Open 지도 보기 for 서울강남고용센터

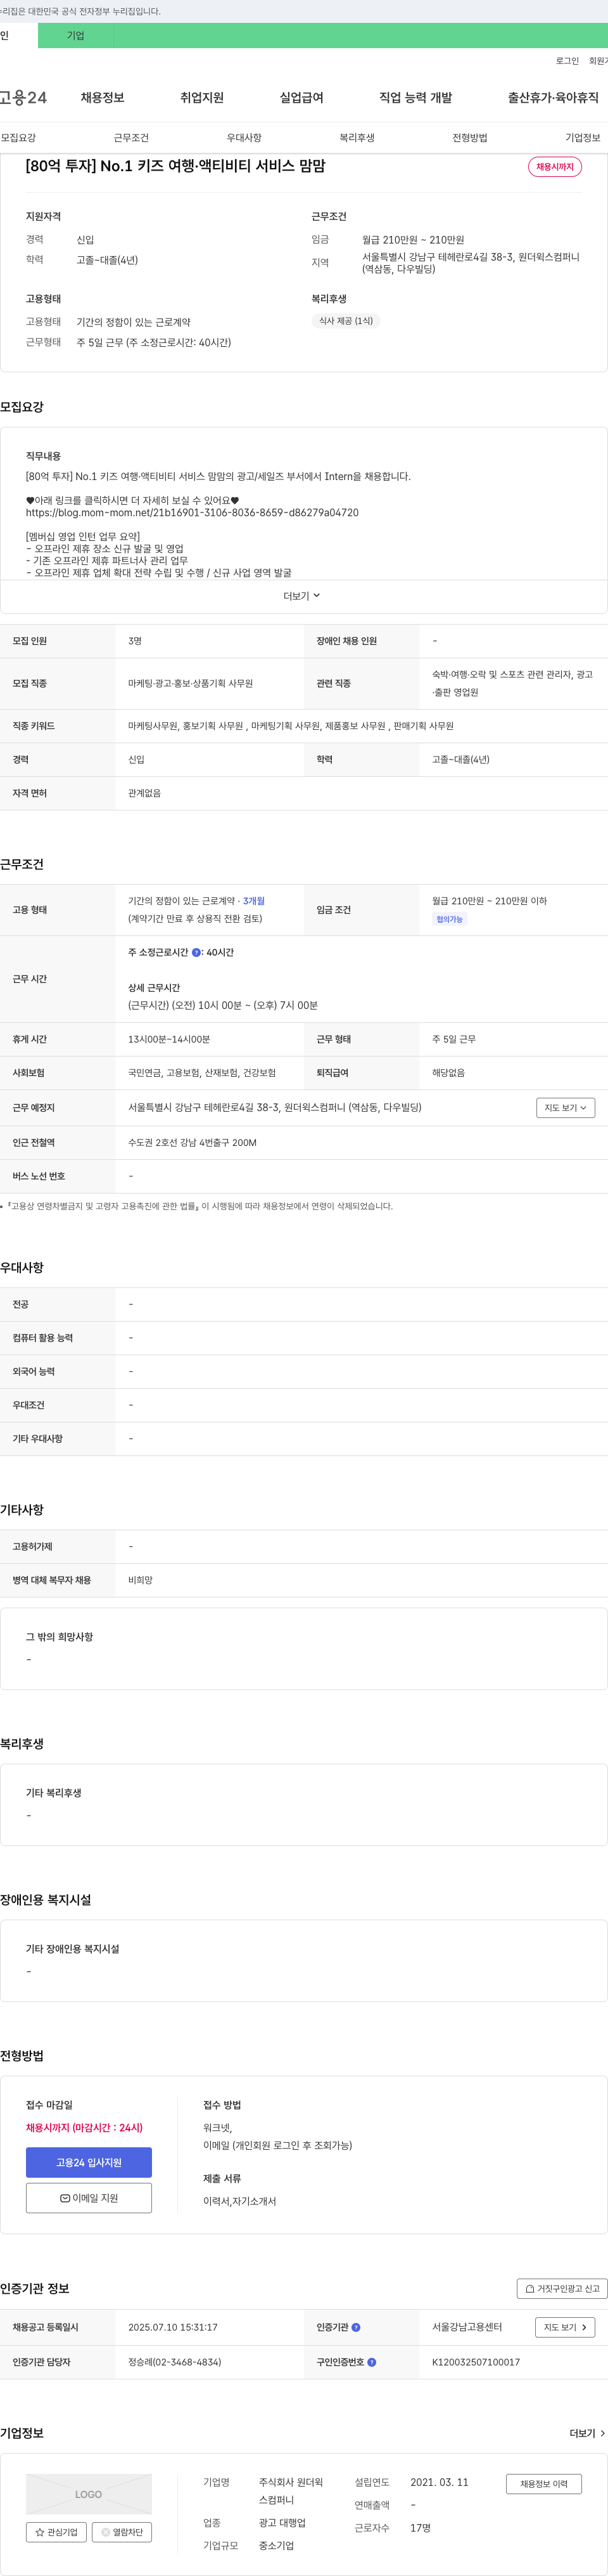coord(565,2327)
